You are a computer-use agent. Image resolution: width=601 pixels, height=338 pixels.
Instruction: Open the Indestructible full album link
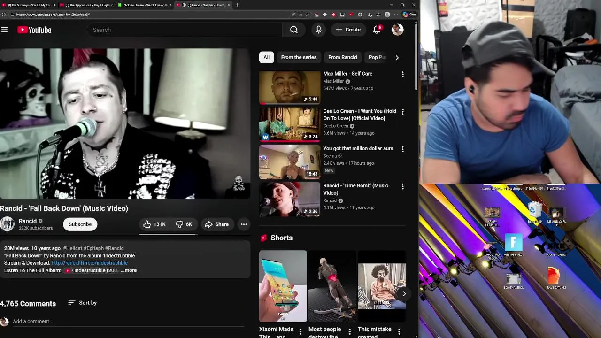coord(92,270)
